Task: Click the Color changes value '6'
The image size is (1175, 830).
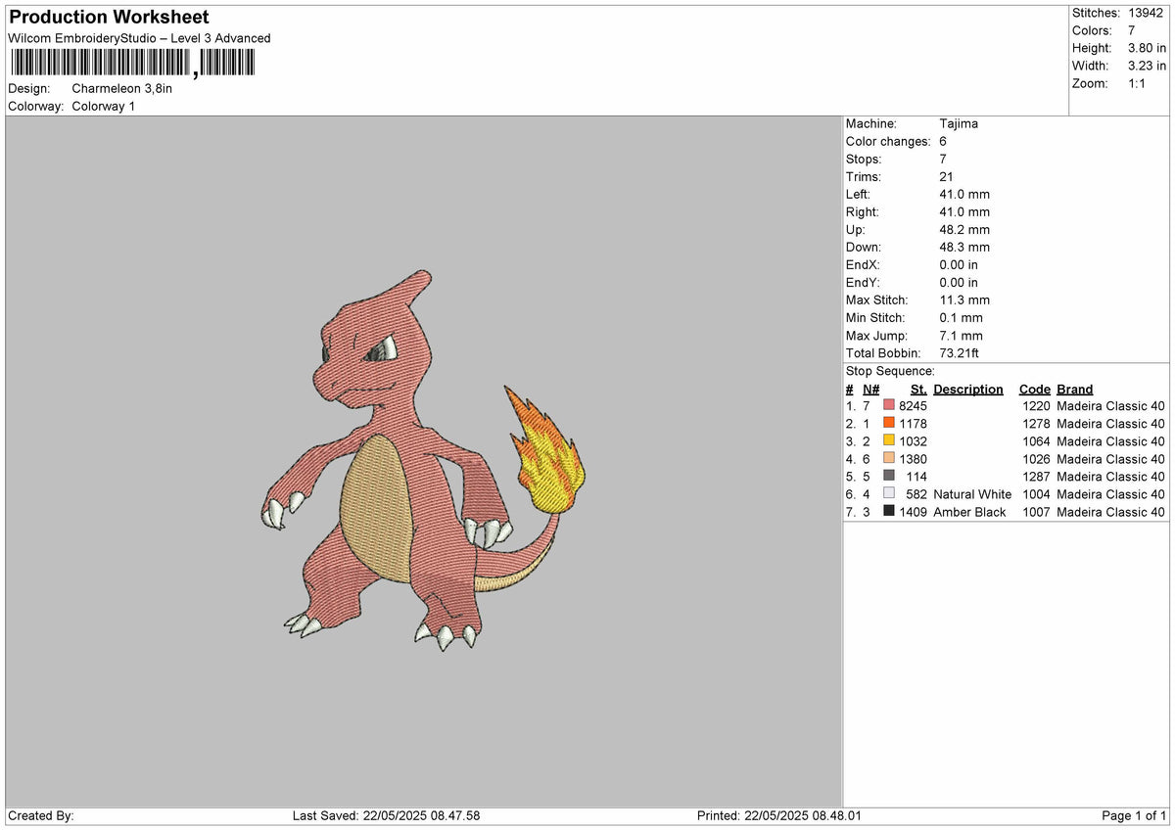Action: point(943,141)
